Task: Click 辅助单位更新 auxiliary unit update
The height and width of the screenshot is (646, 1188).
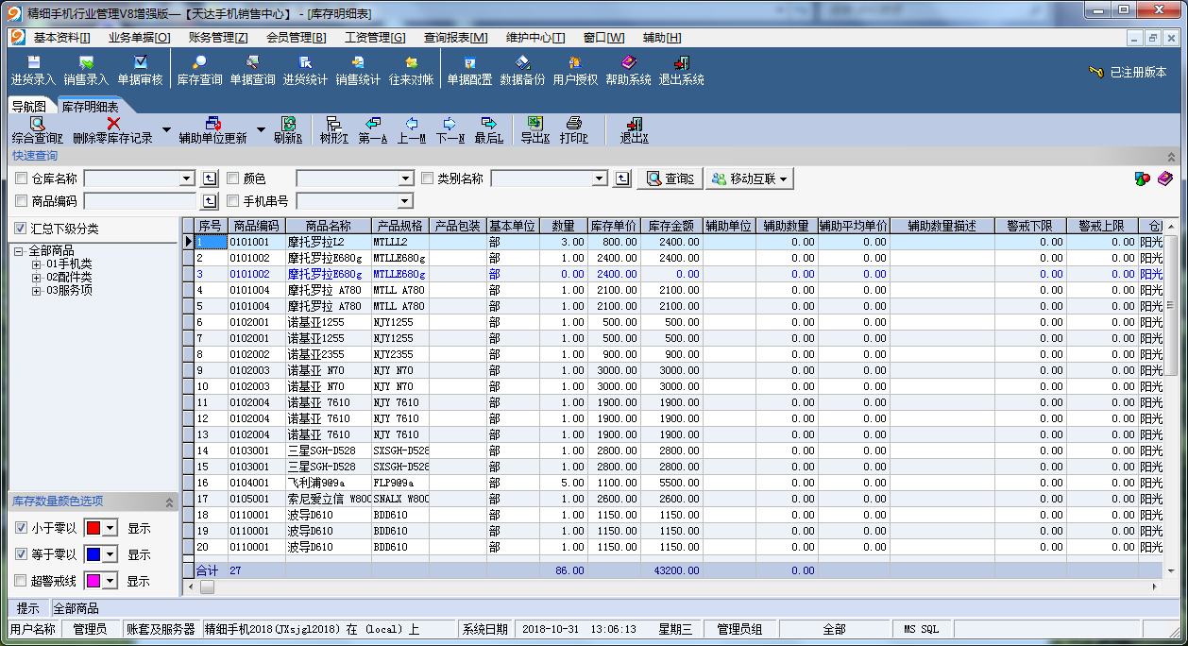Action: pos(213,130)
